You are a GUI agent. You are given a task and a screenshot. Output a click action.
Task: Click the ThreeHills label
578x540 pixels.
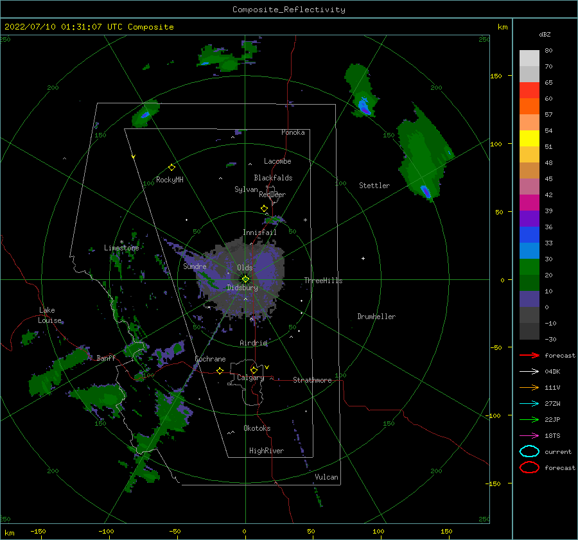coord(323,281)
